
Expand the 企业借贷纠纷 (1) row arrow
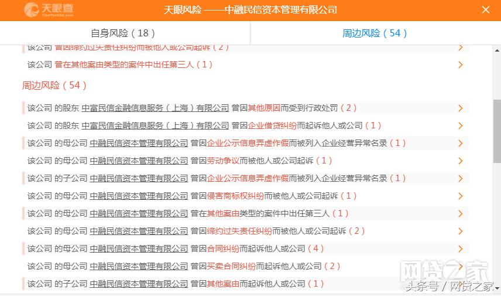(x=460, y=126)
